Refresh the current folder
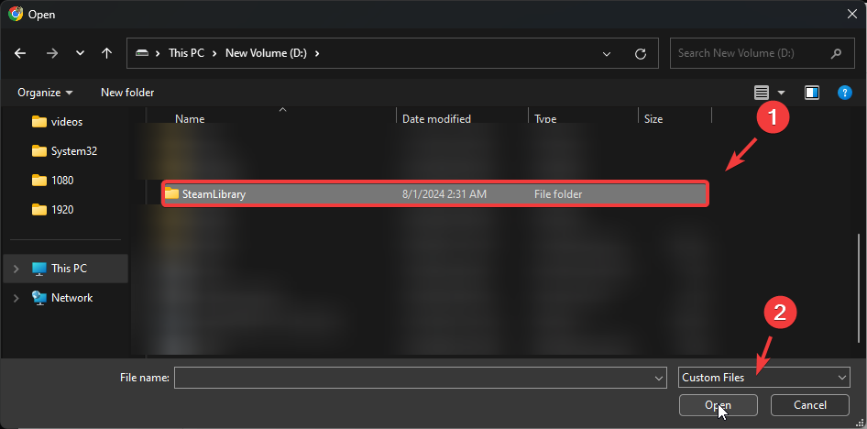 [x=641, y=53]
